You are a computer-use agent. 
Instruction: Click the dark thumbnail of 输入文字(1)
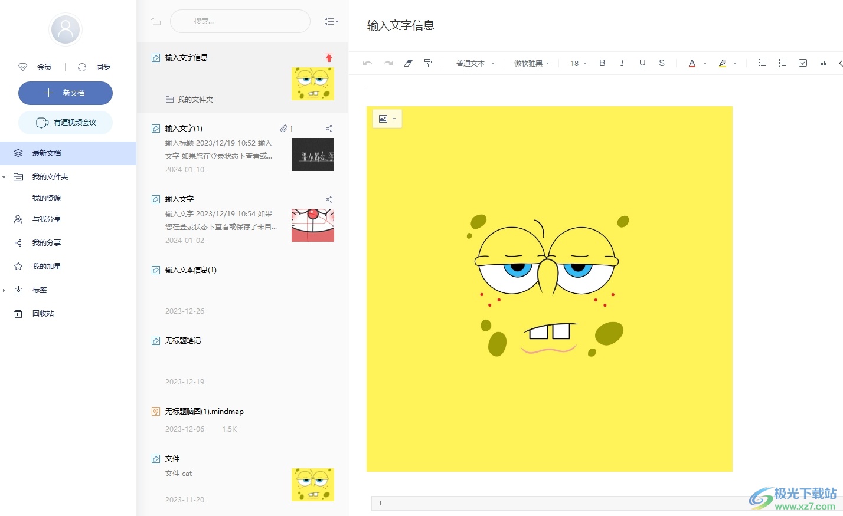pos(313,155)
